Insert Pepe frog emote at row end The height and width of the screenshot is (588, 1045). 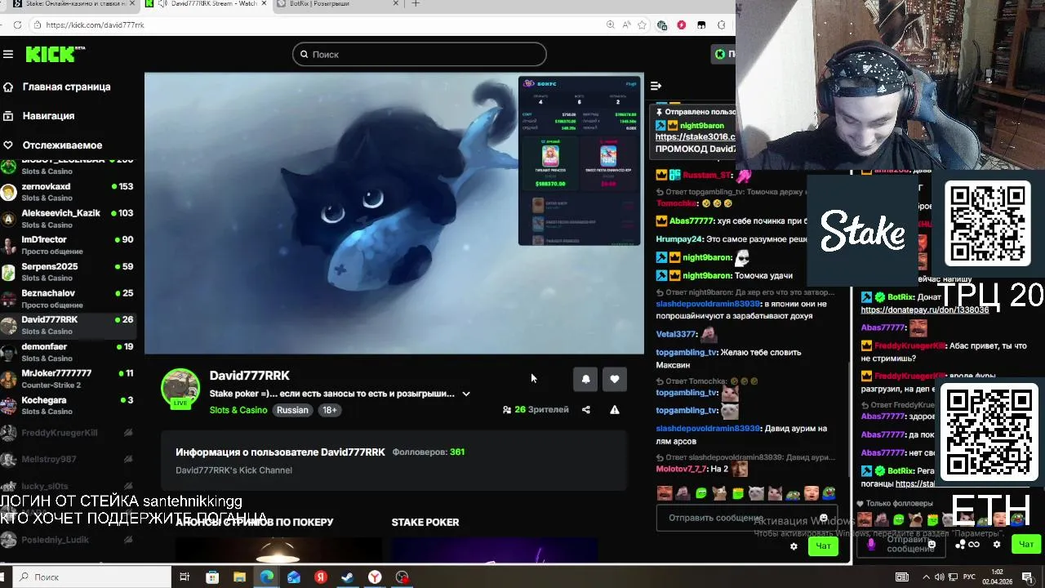tap(829, 493)
